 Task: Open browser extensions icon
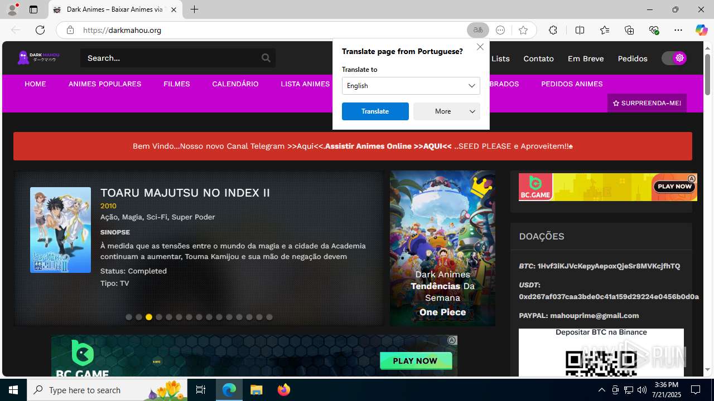tap(553, 30)
